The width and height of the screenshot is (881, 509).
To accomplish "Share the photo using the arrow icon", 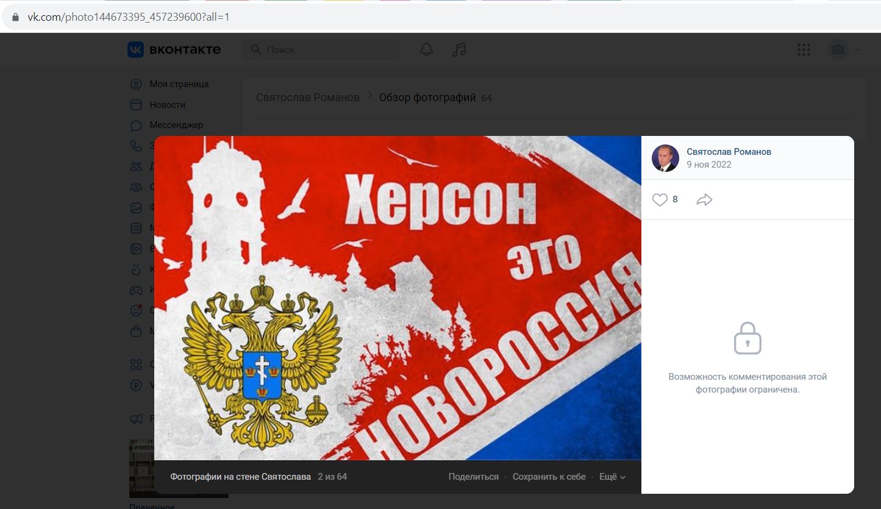I will 704,199.
